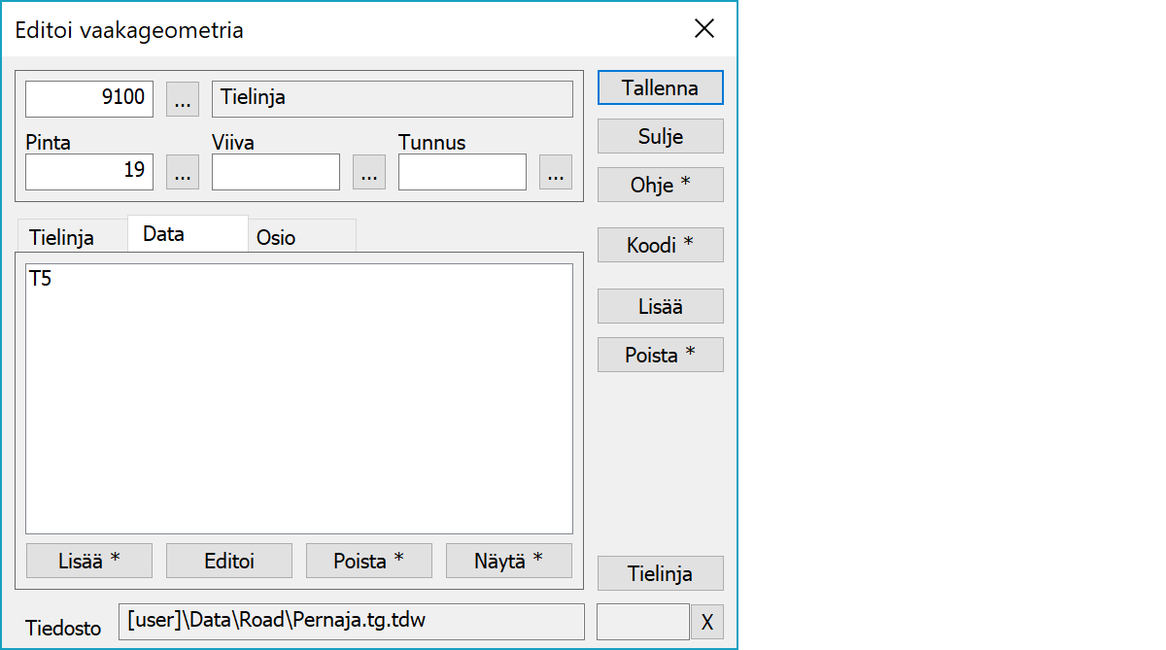Viewport: 1166px width, 650px height.
Task: Open the Viiva browse (...) button
Action: pyautogui.click(x=369, y=172)
